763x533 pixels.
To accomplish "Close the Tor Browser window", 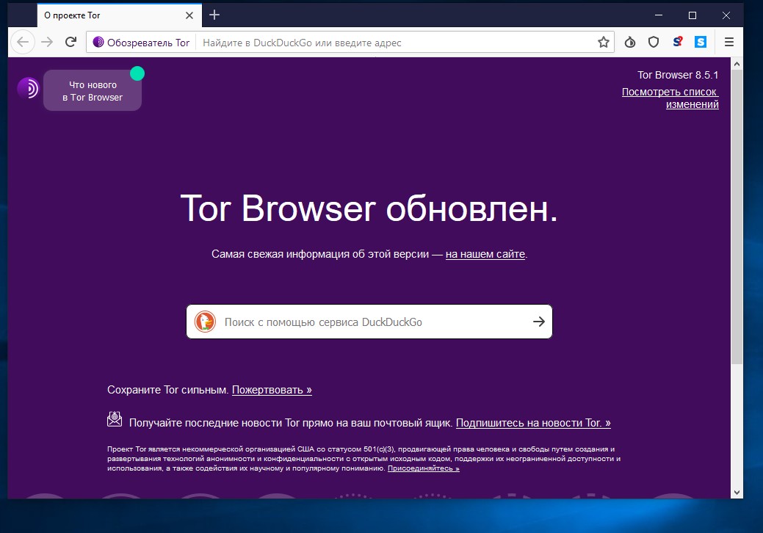I will (x=726, y=15).
